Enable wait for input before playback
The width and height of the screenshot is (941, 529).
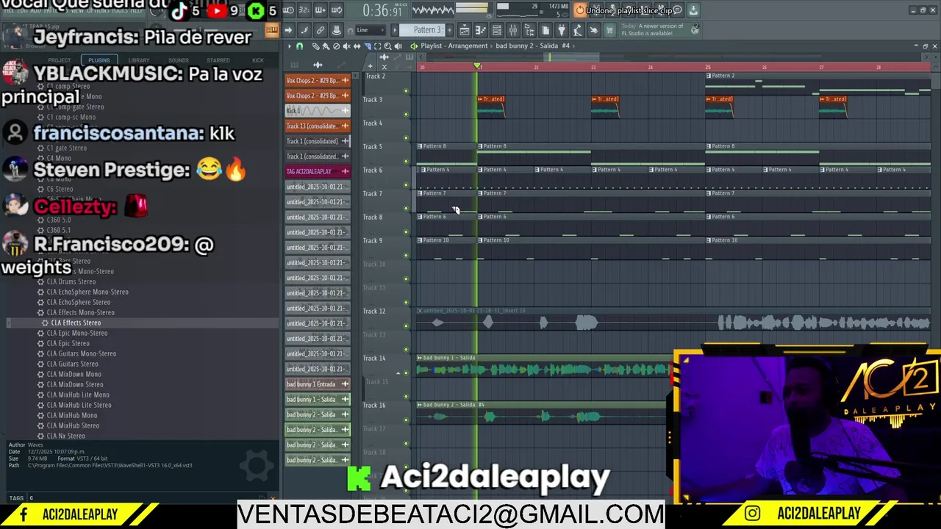coord(287,10)
